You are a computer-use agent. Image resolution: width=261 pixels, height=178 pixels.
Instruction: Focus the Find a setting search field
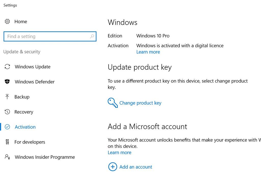pyautogui.click(x=50, y=36)
